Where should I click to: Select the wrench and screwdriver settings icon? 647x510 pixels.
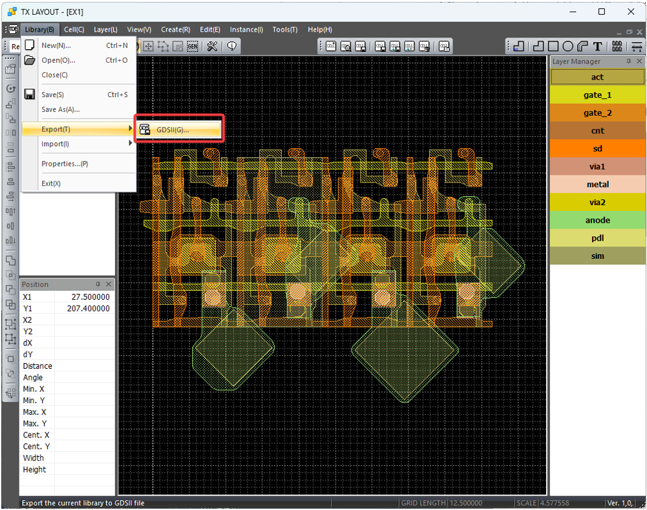(211, 46)
